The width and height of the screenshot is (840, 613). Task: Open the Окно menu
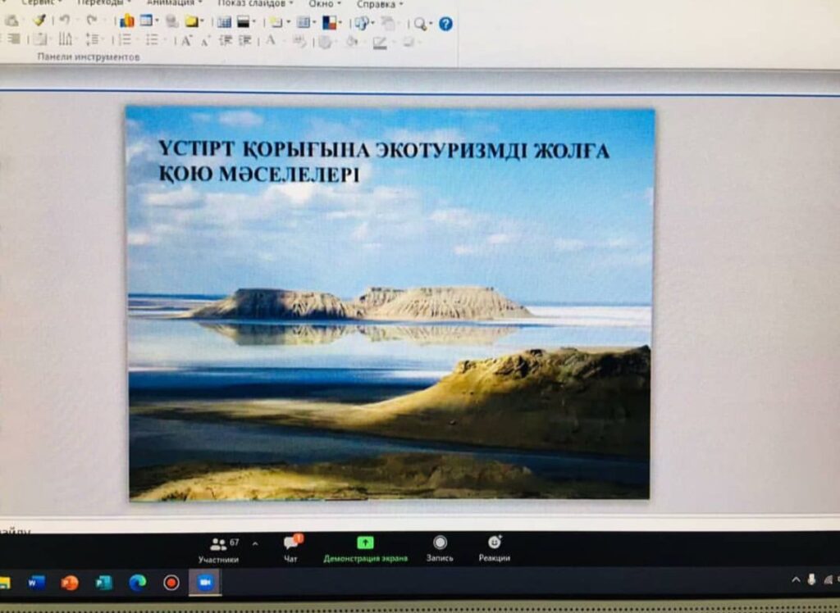[x=324, y=3]
